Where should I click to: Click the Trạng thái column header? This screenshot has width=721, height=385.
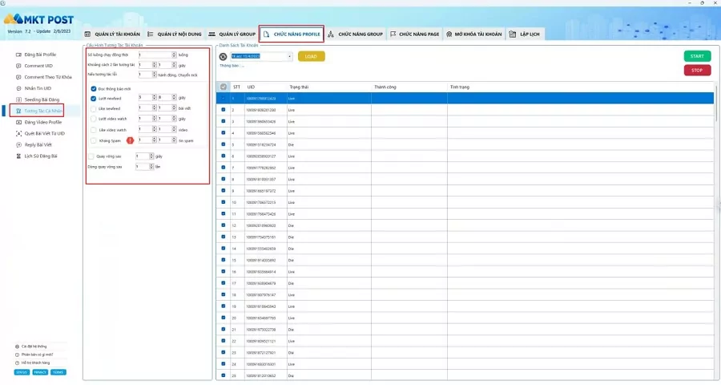click(299, 87)
